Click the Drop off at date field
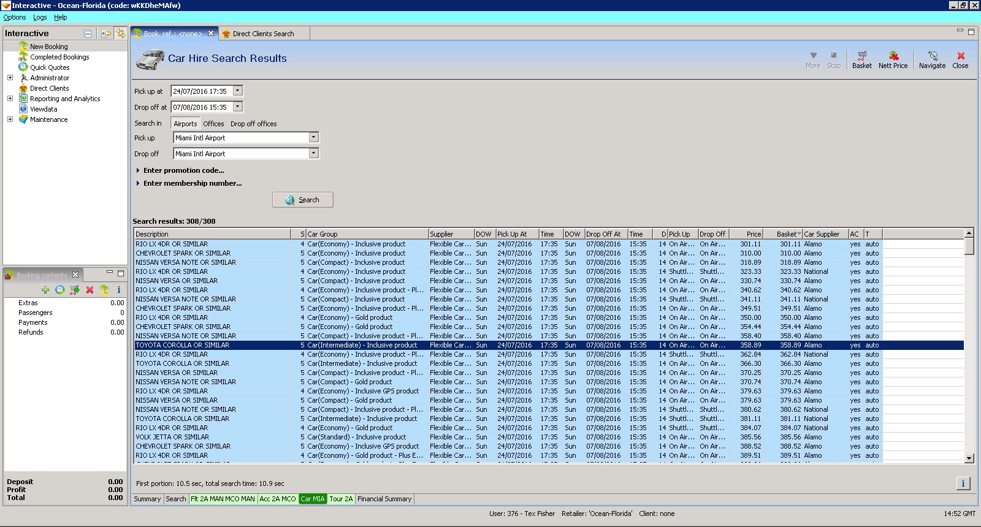 pyautogui.click(x=202, y=107)
